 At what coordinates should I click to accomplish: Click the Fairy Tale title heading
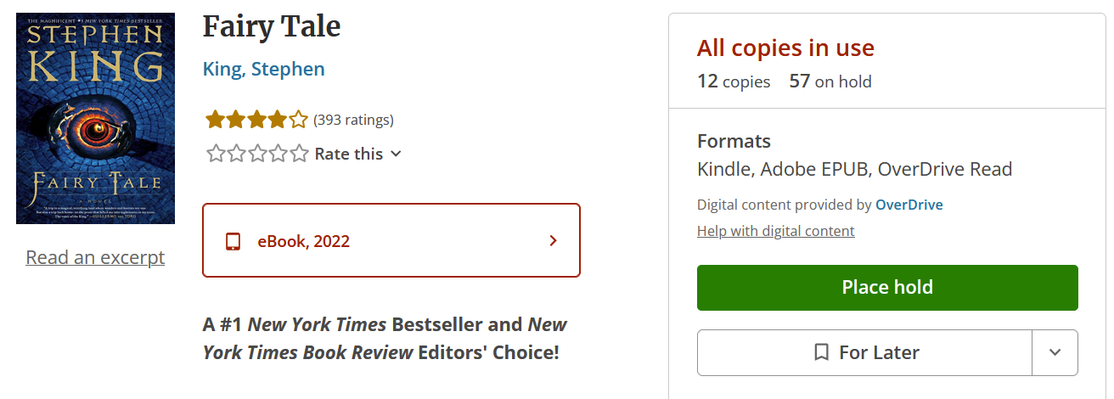[x=271, y=27]
